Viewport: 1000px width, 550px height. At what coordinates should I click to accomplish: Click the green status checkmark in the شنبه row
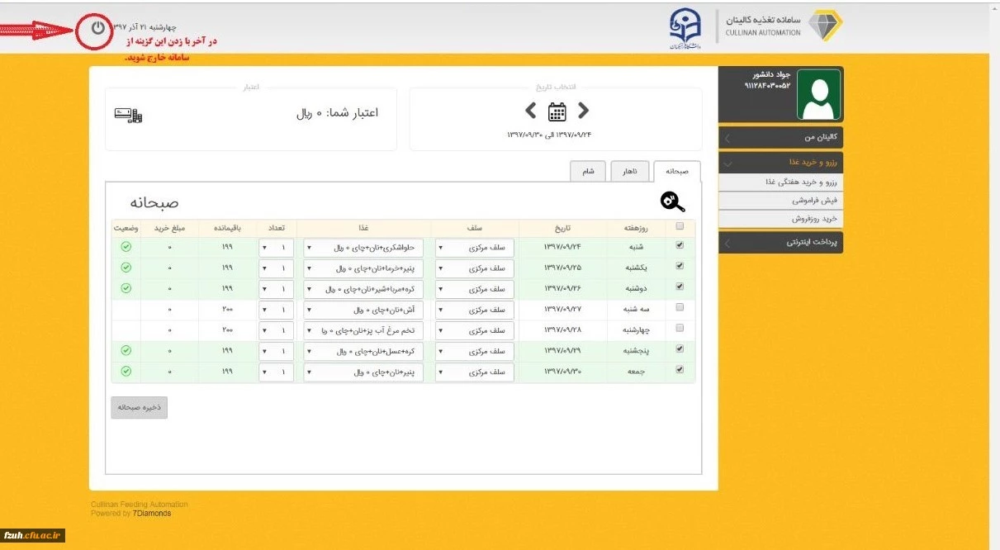[126, 246]
